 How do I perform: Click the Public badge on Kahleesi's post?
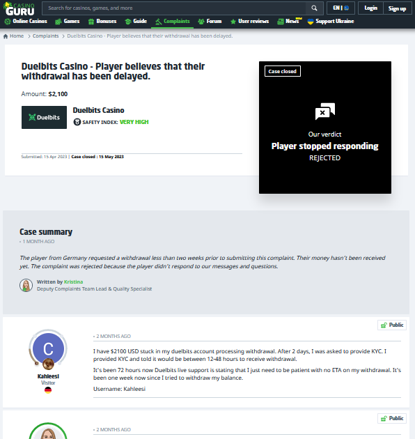pos(392,325)
